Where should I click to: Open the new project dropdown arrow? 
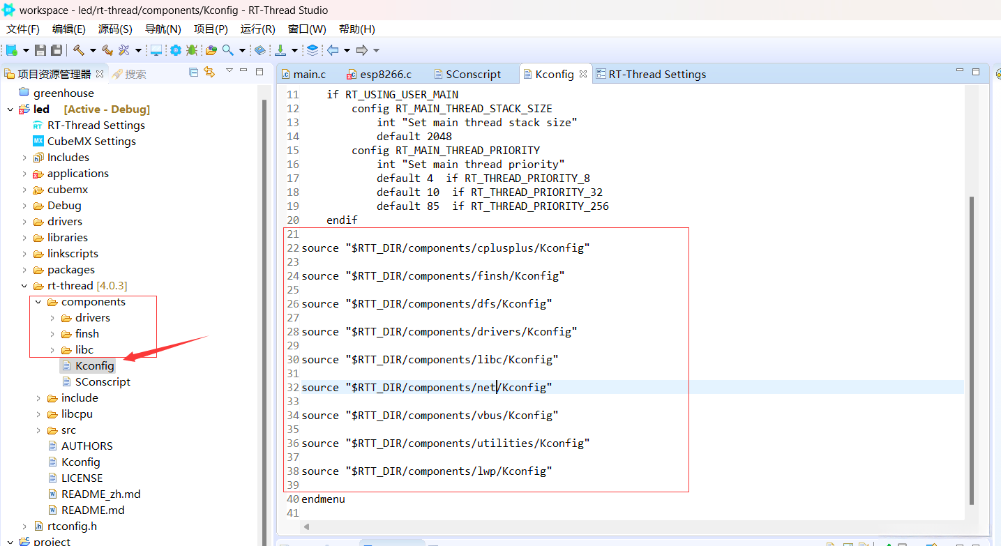click(26, 50)
